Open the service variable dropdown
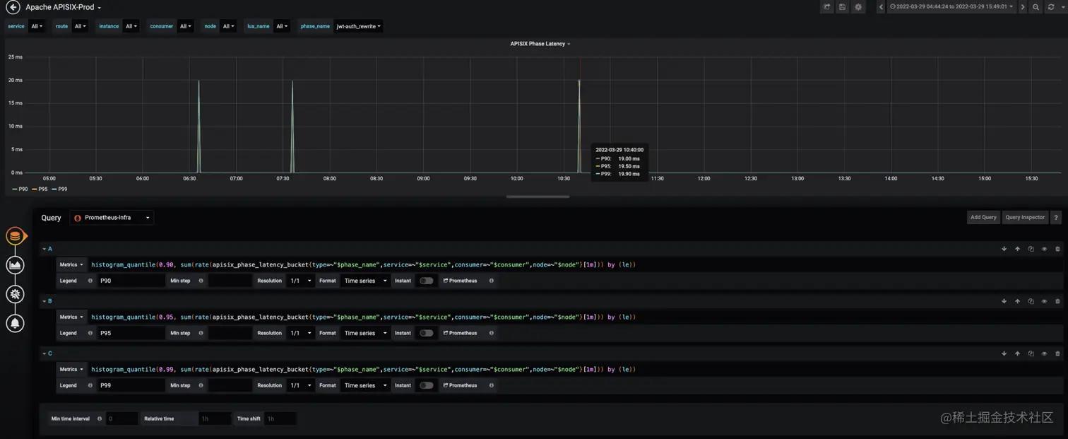Image resolution: width=1068 pixels, height=439 pixels. pos(37,26)
